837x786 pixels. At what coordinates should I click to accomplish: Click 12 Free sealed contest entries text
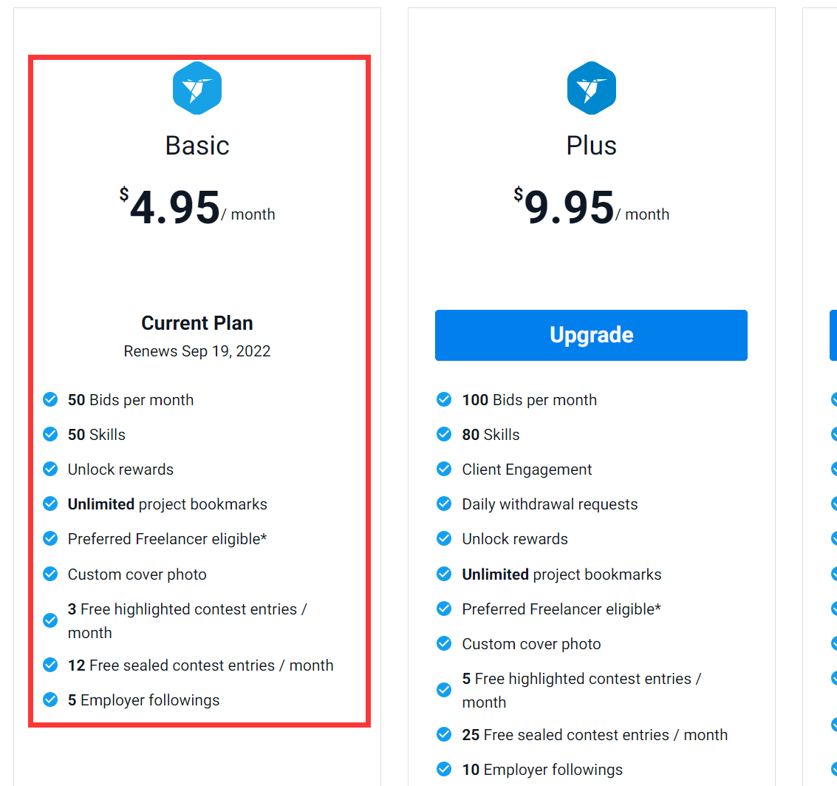coord(200,665)
